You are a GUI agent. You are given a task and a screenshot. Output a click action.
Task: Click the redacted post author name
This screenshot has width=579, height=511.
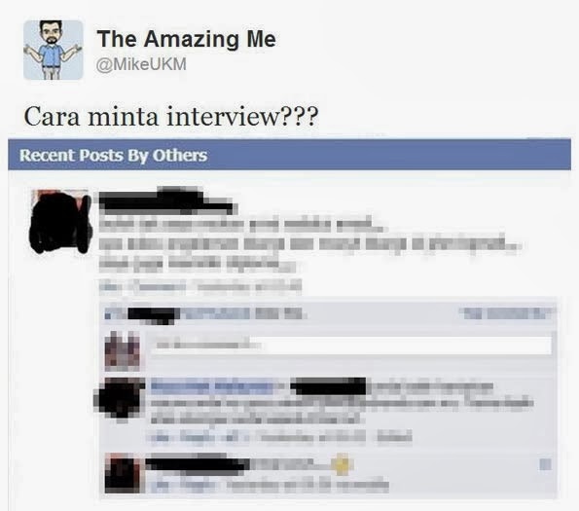coord(165,201)
